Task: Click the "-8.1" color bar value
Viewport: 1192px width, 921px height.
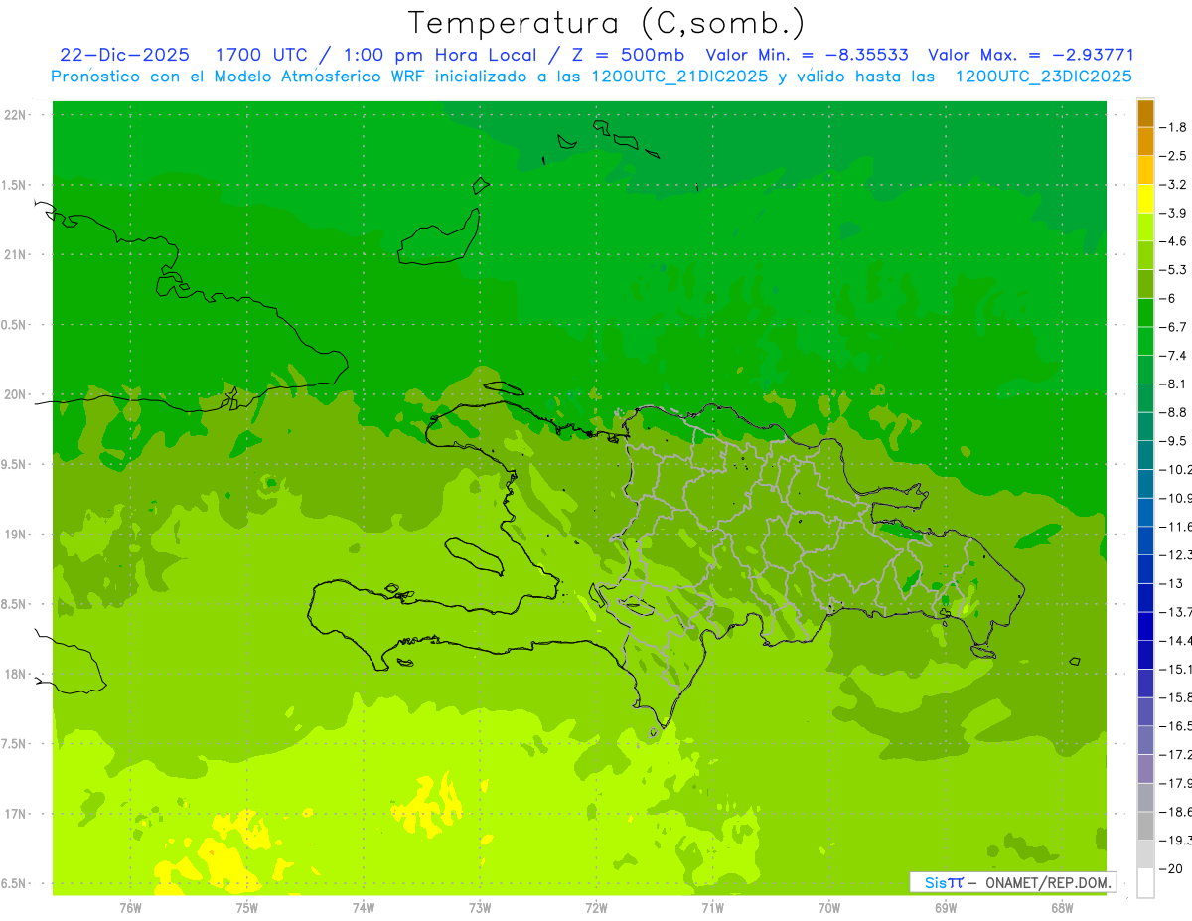Action: [1173, 384]
